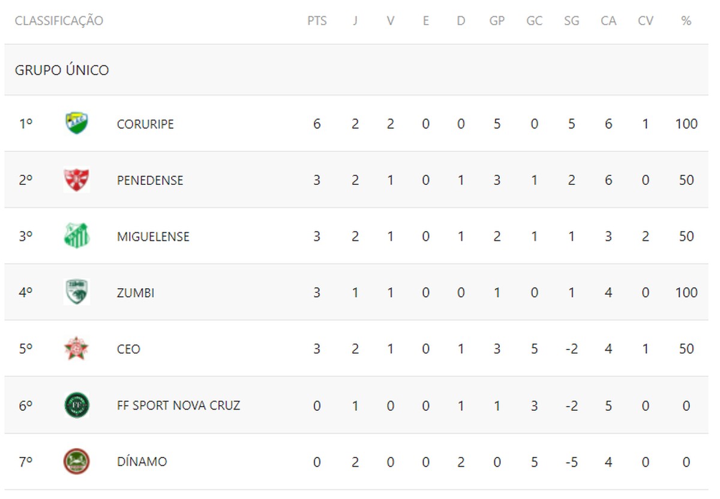Click the CEO team name

(x=128, y=349)
